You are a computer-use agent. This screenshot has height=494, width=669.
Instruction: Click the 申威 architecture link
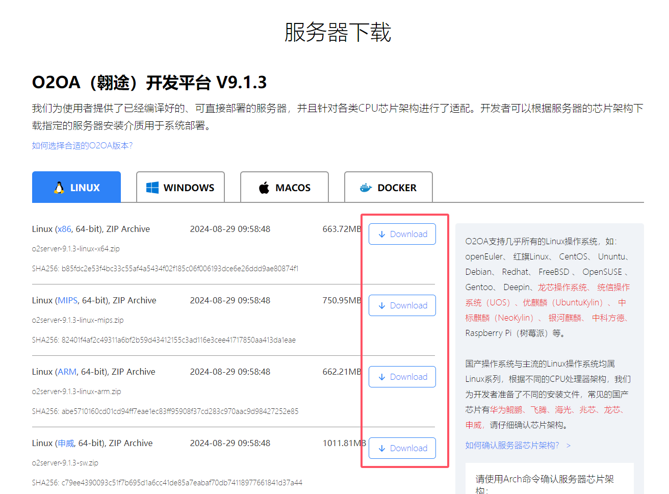66,443
